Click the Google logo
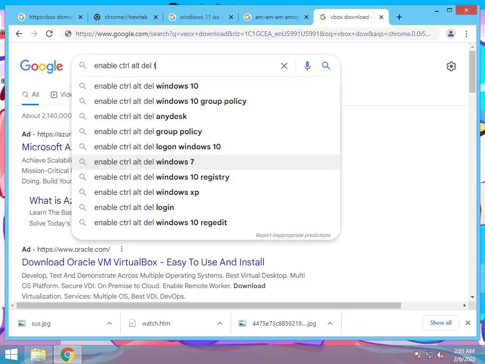The width and height of the screenshot is (485, 364). click(42, 66)
